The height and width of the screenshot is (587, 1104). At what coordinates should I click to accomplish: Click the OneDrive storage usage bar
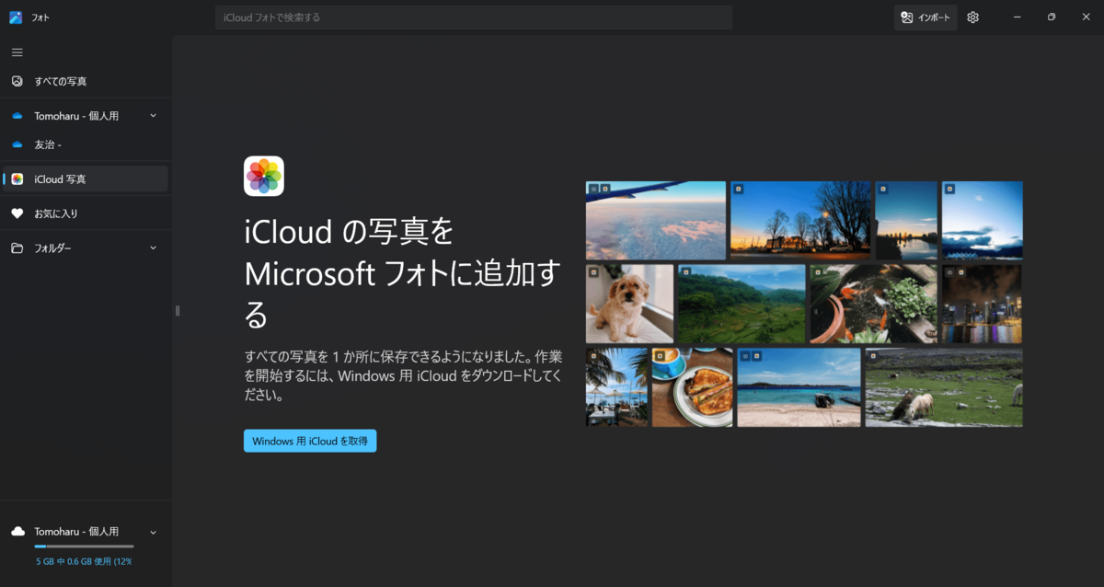click(84, 547)
